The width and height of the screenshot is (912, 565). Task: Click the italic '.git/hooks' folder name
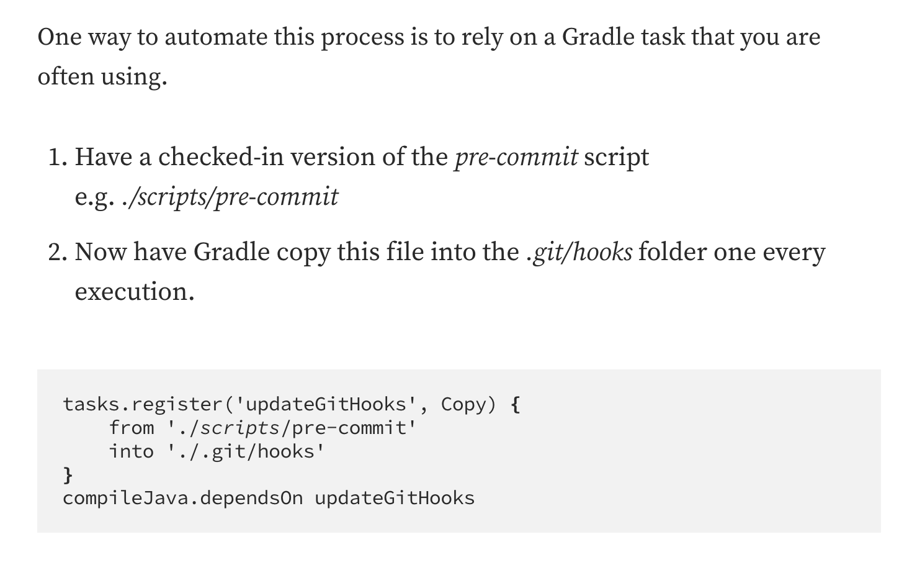point(579,253)
